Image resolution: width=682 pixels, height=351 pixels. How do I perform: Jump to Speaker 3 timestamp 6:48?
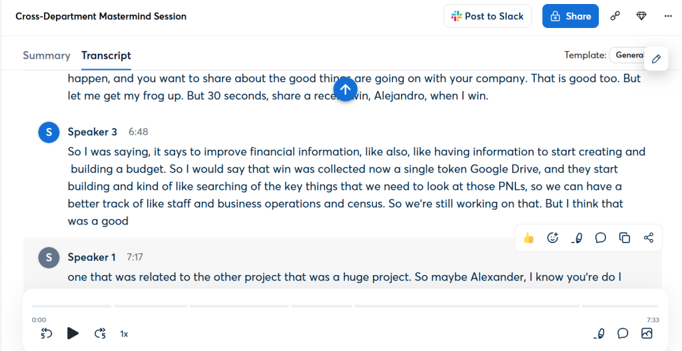pos(139,132)
